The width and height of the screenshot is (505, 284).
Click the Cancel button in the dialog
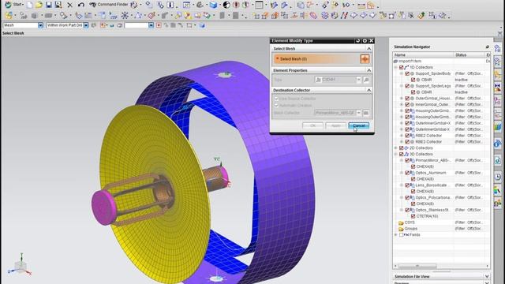point(359,125)
